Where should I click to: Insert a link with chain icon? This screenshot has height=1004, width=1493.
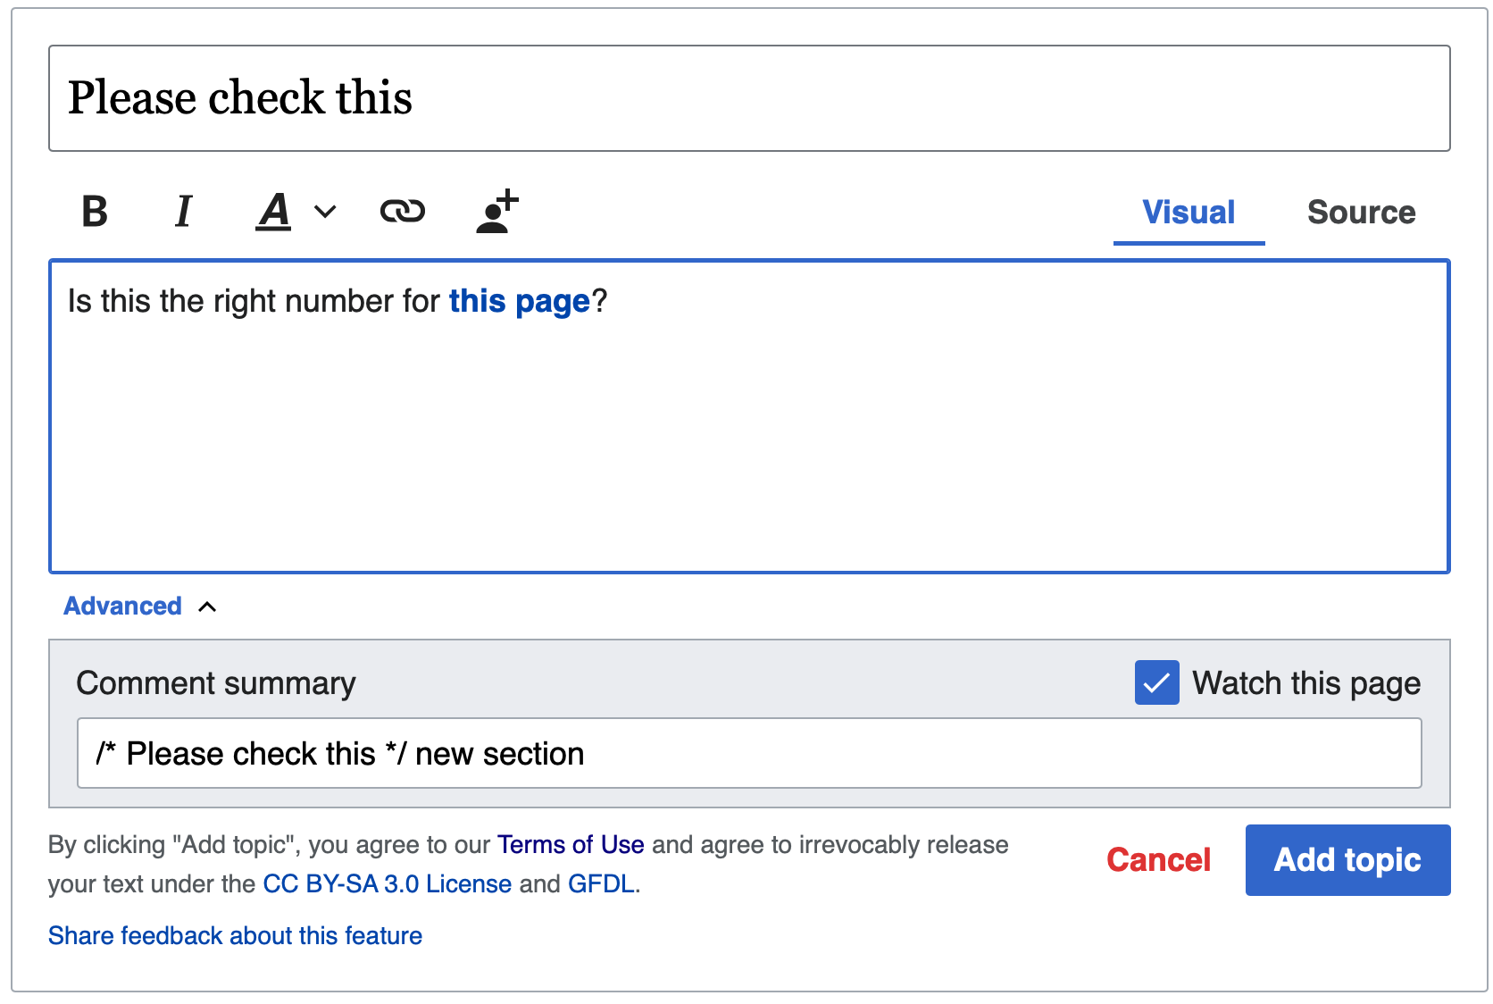[x=402, y=212]
